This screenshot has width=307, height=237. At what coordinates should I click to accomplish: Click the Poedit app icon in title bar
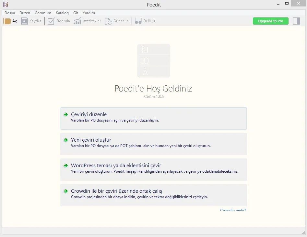6,5
